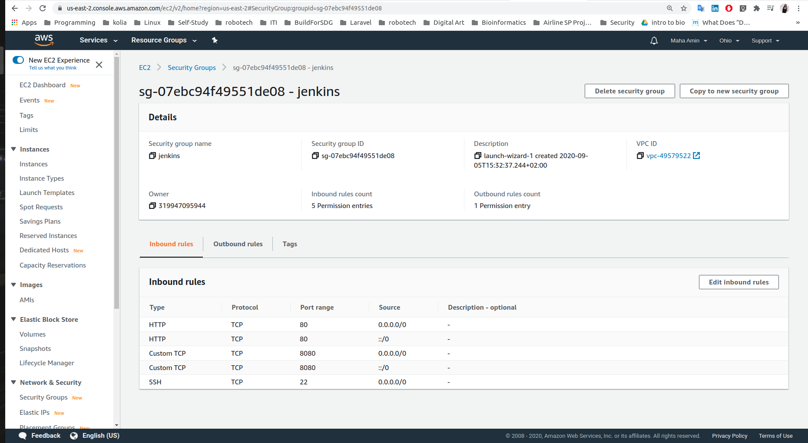This screenshot has height=443, width=808.
Task: Click the AWS logo home icon
Action: pos(44,40)
